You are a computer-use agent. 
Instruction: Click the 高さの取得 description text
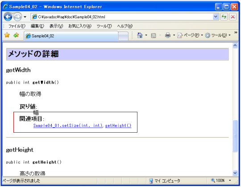click(x=33, y=174)
